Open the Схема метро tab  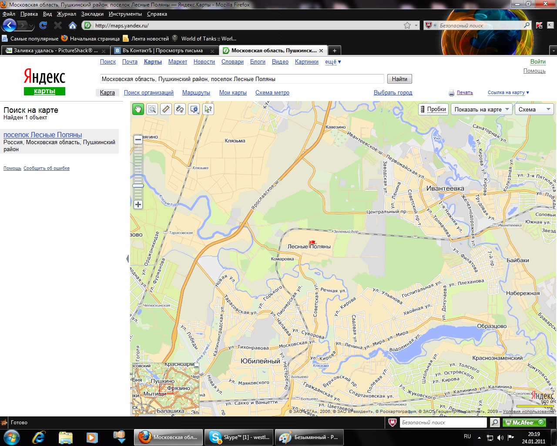[272, 93]
